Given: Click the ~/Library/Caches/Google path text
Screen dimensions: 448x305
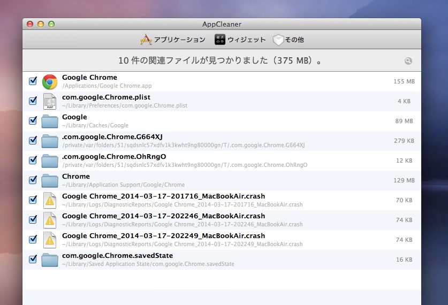Looking at the screenshot, I should (95, 125).
